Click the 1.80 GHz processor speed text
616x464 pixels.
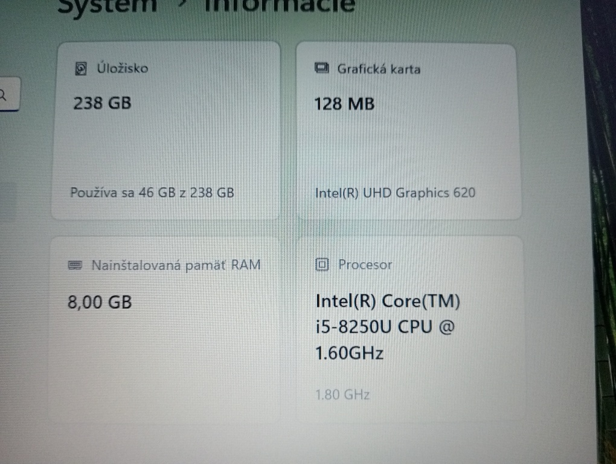(x=342, y=395)
